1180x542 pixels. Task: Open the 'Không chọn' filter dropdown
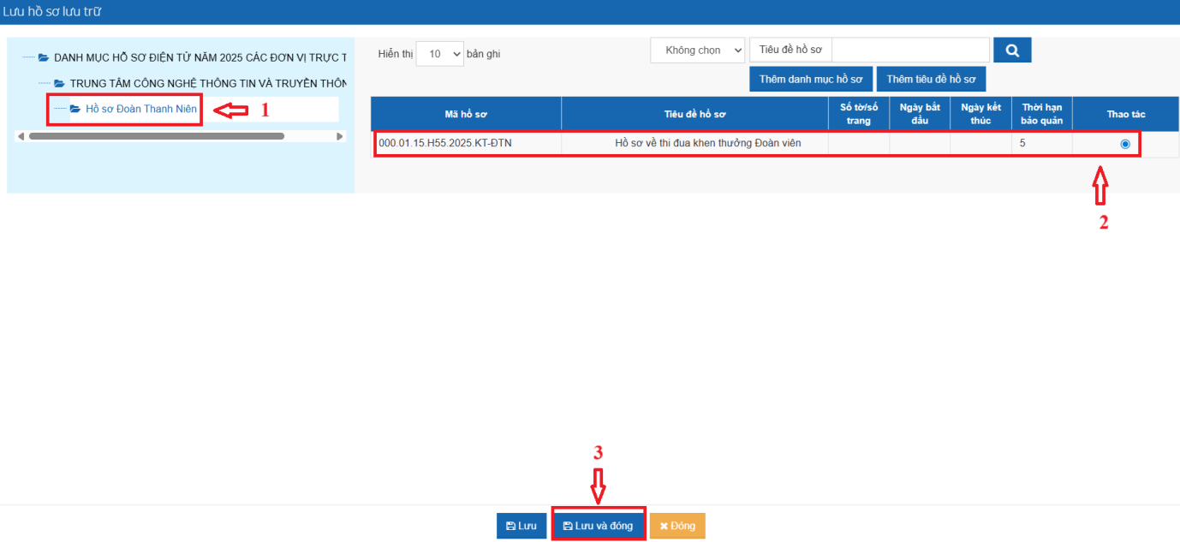(x=698, y=51)
